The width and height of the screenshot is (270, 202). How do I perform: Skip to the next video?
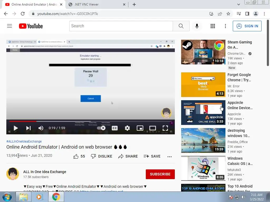pyautogui.click(x=28, y=128)
